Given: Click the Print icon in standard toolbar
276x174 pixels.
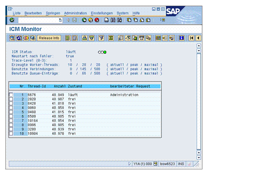Looking at the screenshot, I should pyautogui.click(x=106, y=20).
